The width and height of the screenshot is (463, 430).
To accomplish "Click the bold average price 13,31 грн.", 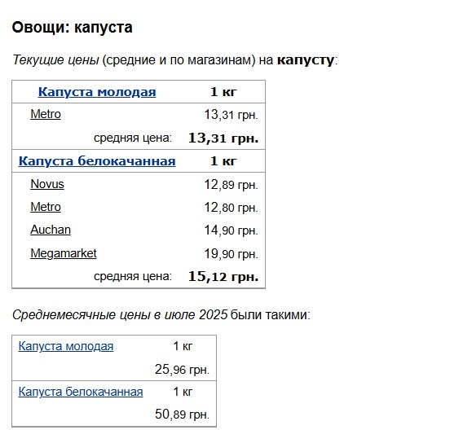I will pos(223,138).
